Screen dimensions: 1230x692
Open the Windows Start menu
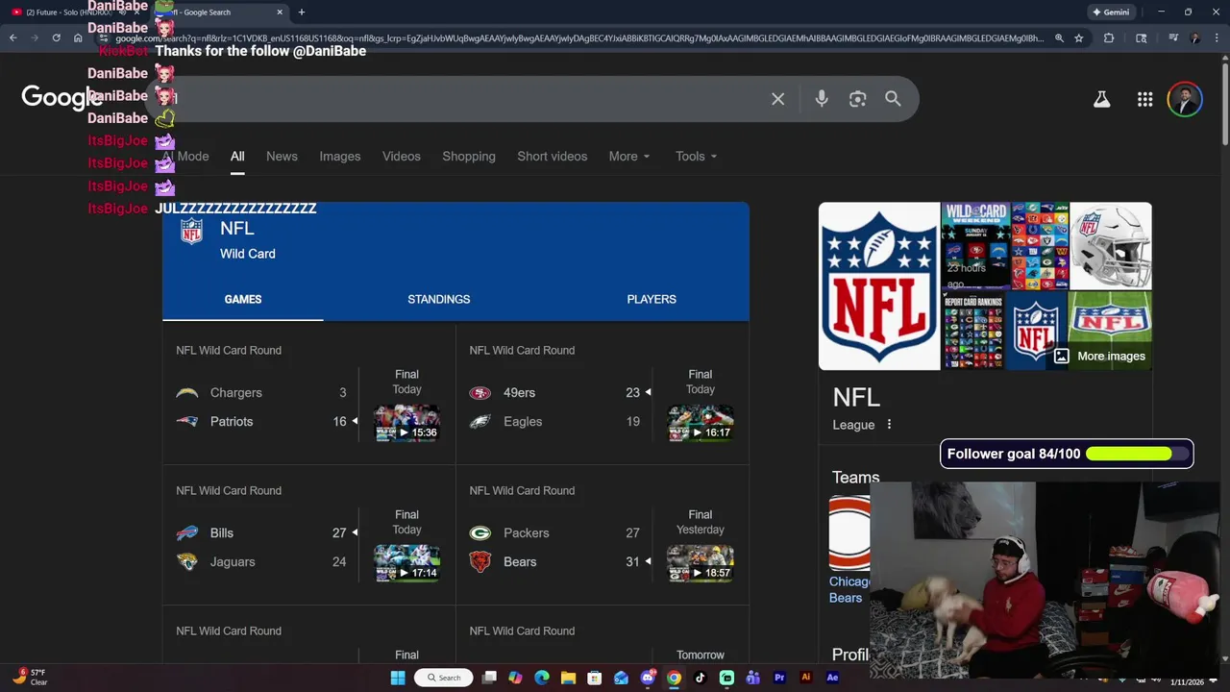(x=398, y=678)
